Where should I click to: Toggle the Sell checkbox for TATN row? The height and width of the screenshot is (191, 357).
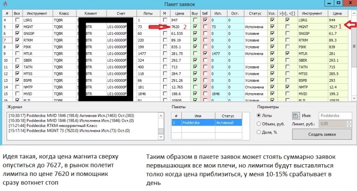point(205,67)
